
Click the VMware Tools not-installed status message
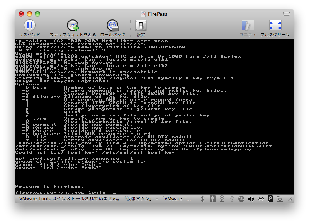pyautogui.click(x=105, y=199)
